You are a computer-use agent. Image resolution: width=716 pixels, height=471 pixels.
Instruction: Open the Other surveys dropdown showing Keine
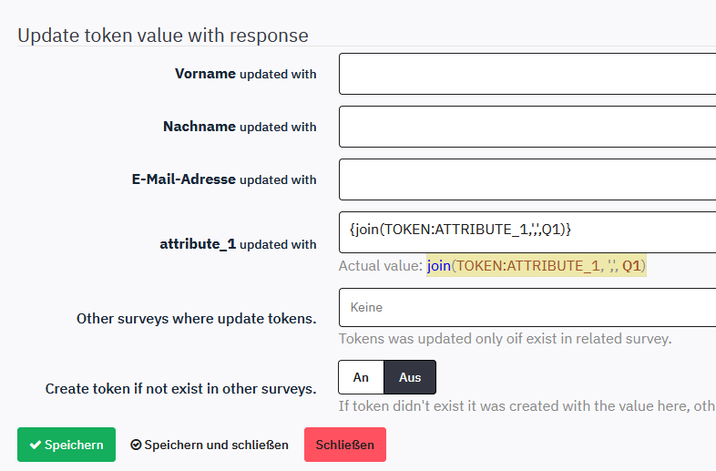(527, 308)
